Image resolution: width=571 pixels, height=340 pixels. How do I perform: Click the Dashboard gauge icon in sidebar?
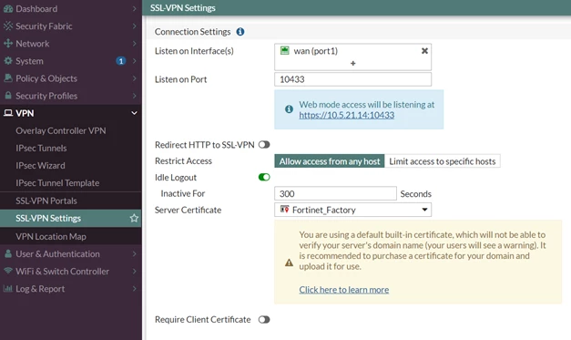pyautogui.click(x=8, y=9)
